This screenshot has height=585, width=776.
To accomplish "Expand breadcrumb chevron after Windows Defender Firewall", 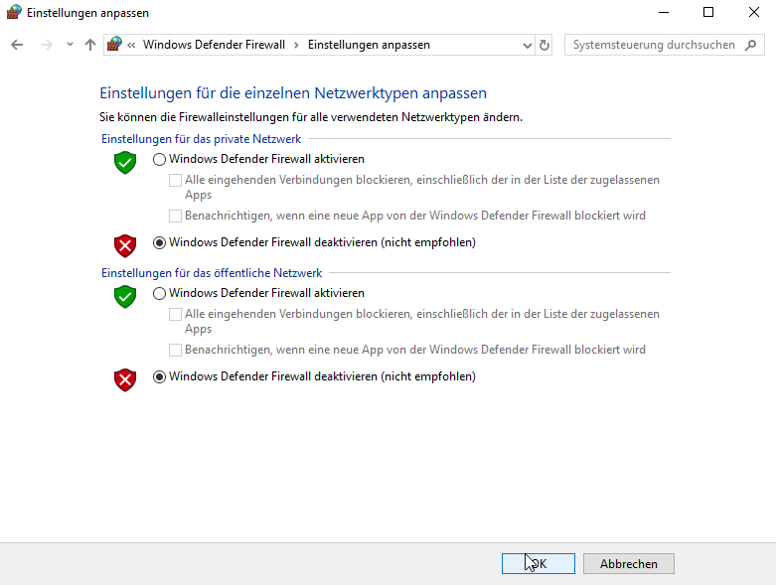I will (296, 45).
